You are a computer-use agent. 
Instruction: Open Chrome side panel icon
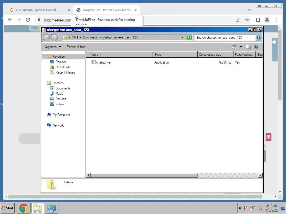pyautogui.click(x=258, y=20)
